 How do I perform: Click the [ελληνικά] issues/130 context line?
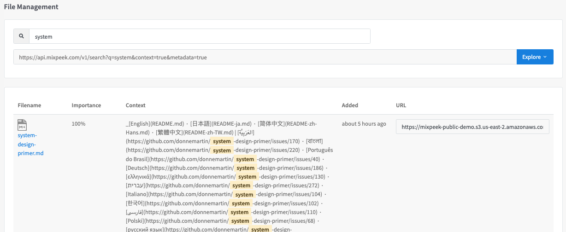tap(226, 177)
